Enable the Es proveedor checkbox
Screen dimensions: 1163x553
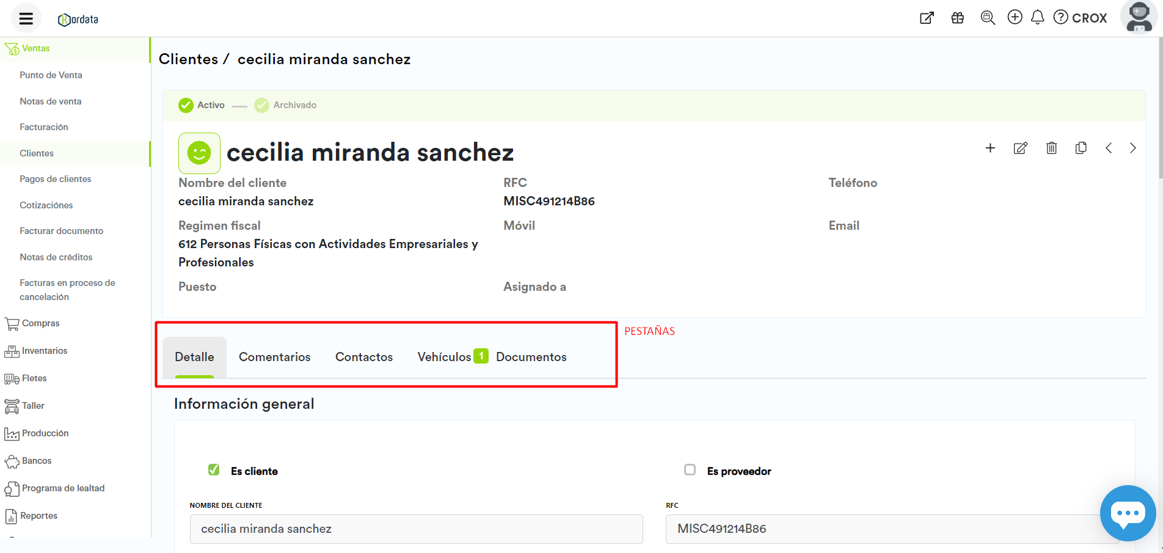(x=690, y=470)
